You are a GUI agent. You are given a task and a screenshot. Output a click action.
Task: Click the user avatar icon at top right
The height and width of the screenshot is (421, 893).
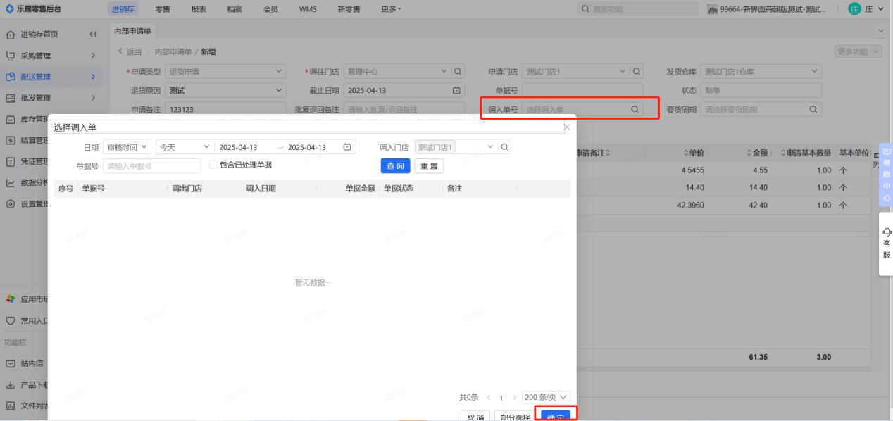pyautogui.click(x=855, y=9)
